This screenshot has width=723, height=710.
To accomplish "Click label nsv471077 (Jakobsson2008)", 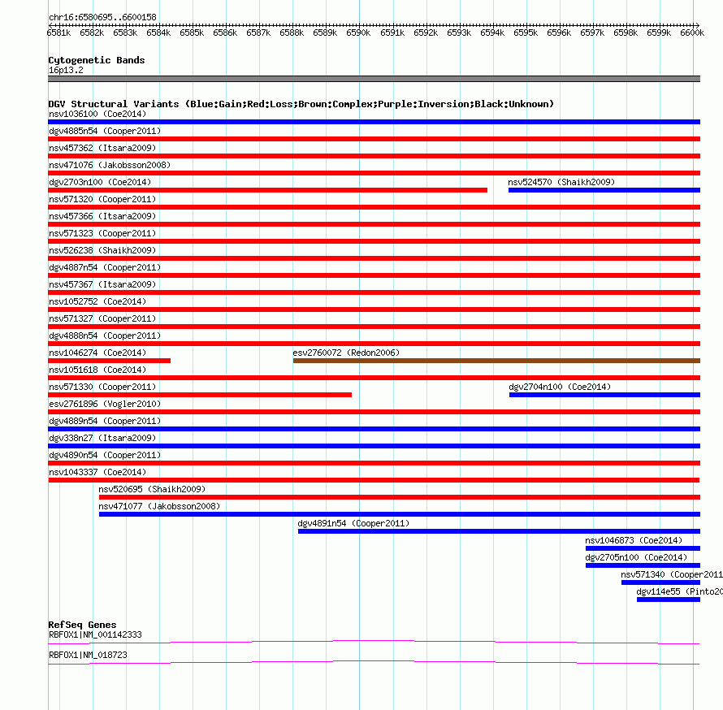I will pyautogui.click(x=159, y=506).
